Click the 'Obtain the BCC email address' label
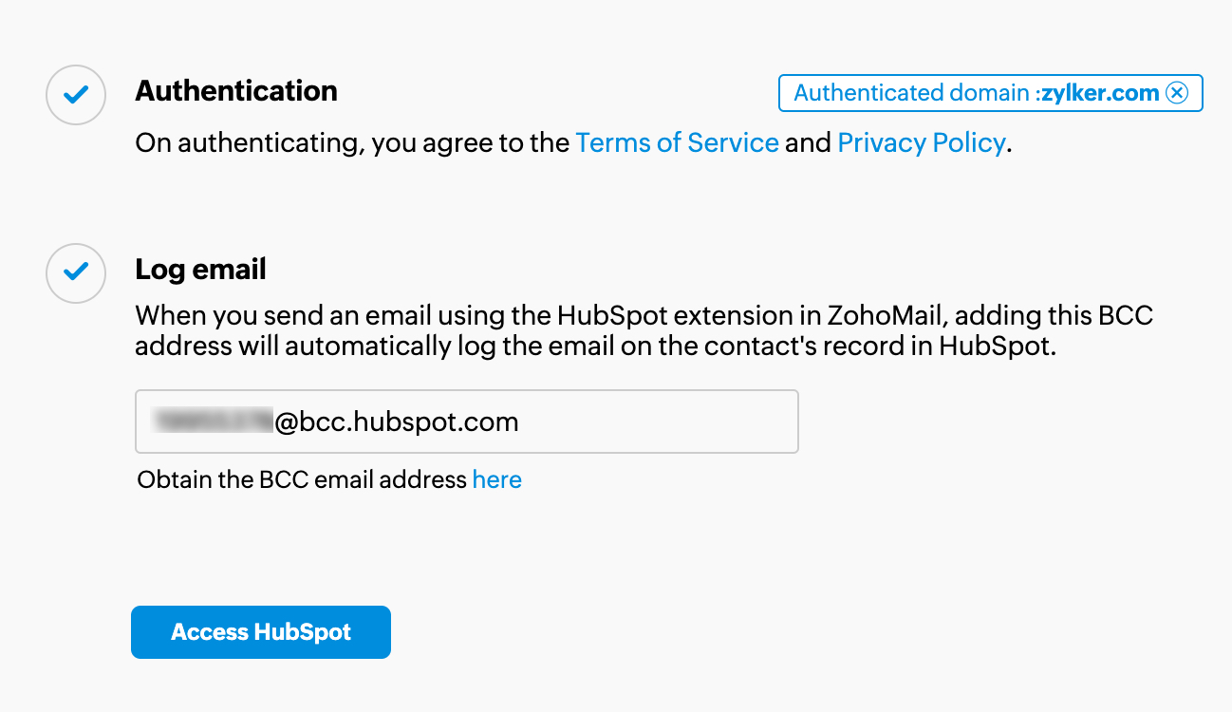This screenshot has width=1232, height=712. click(303, 479)
